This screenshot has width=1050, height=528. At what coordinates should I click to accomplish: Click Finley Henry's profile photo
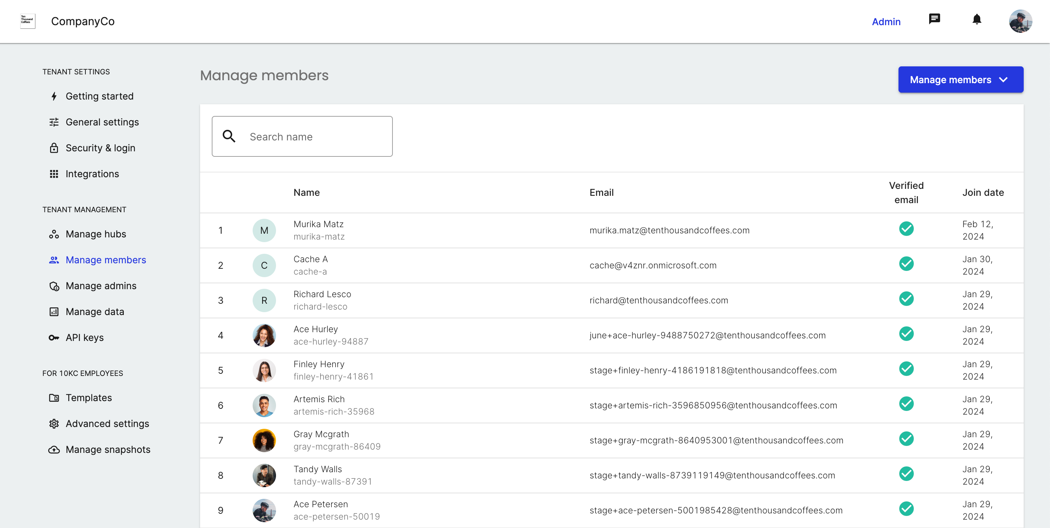coord(264,370)
